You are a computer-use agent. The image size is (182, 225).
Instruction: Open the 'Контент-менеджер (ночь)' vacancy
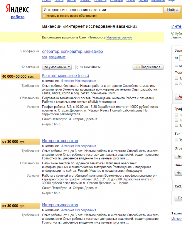[65, 76]
